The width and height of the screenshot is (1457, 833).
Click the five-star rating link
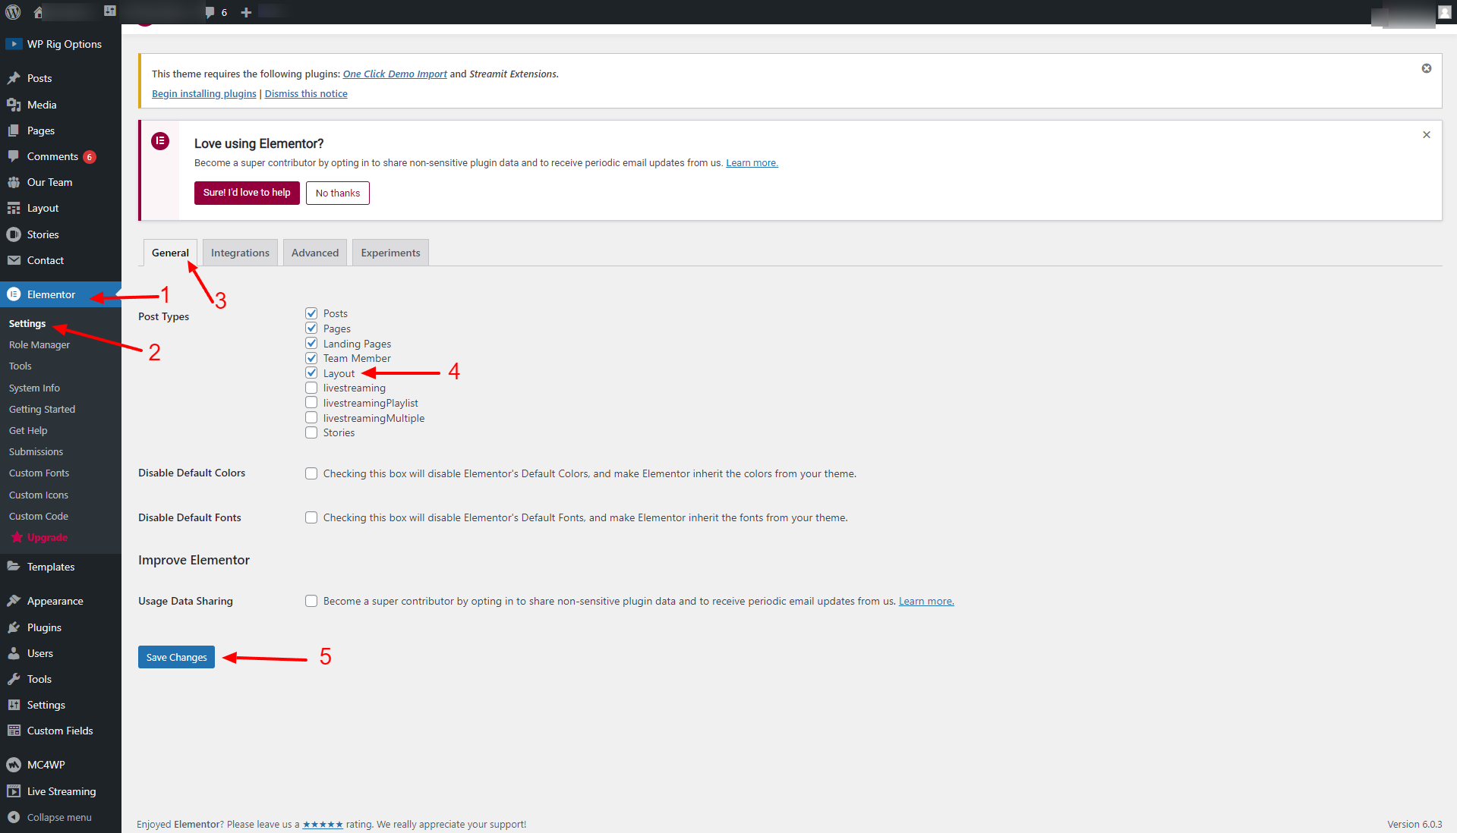[323, 824]
